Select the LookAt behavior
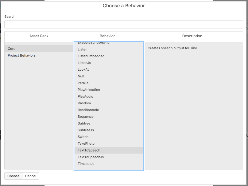The width and height of the screenshot is (248, 186). pos(83,69)
